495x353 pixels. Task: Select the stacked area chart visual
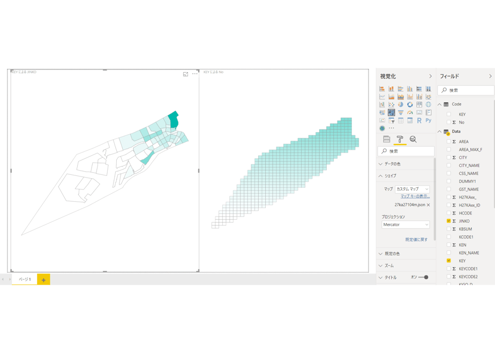click(x=401, y=96)
